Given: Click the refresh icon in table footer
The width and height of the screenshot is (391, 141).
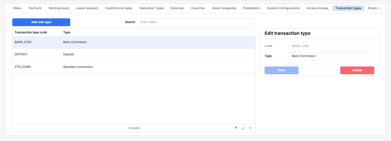Looking at the screenshot, I should tap(250, 128).
